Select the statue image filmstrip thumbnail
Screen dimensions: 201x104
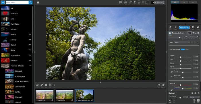(x=85, y=96)
